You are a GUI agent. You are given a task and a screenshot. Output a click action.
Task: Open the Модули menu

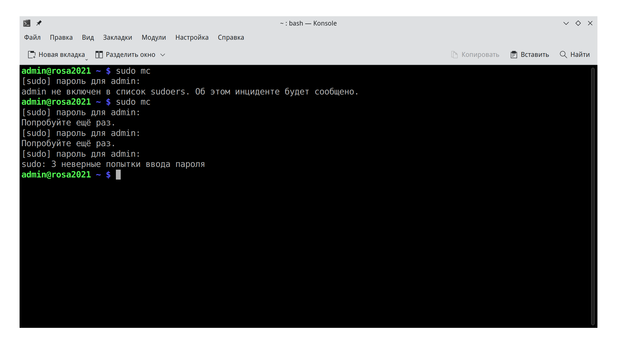153,37
